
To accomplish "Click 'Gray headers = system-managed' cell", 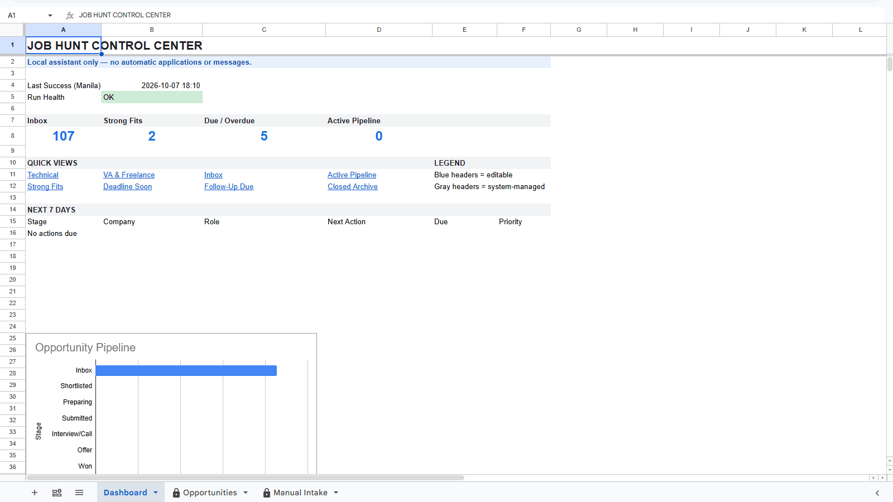I will pyautogui.click(x=489, y=186).
